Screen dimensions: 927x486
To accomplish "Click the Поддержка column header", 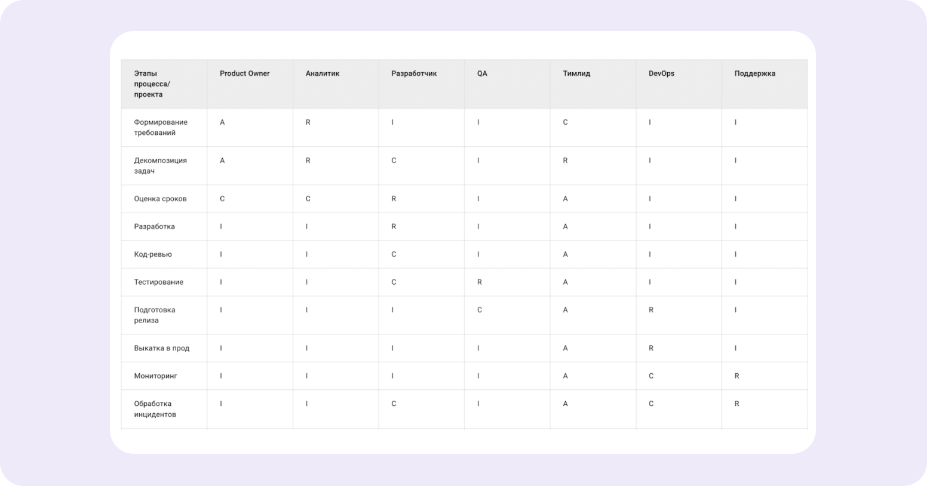I will point(754,73).
